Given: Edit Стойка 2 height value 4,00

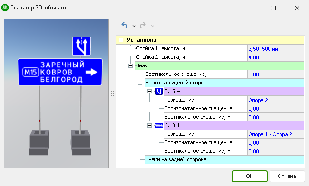Looking at the screenshot, I should [276, 57].
